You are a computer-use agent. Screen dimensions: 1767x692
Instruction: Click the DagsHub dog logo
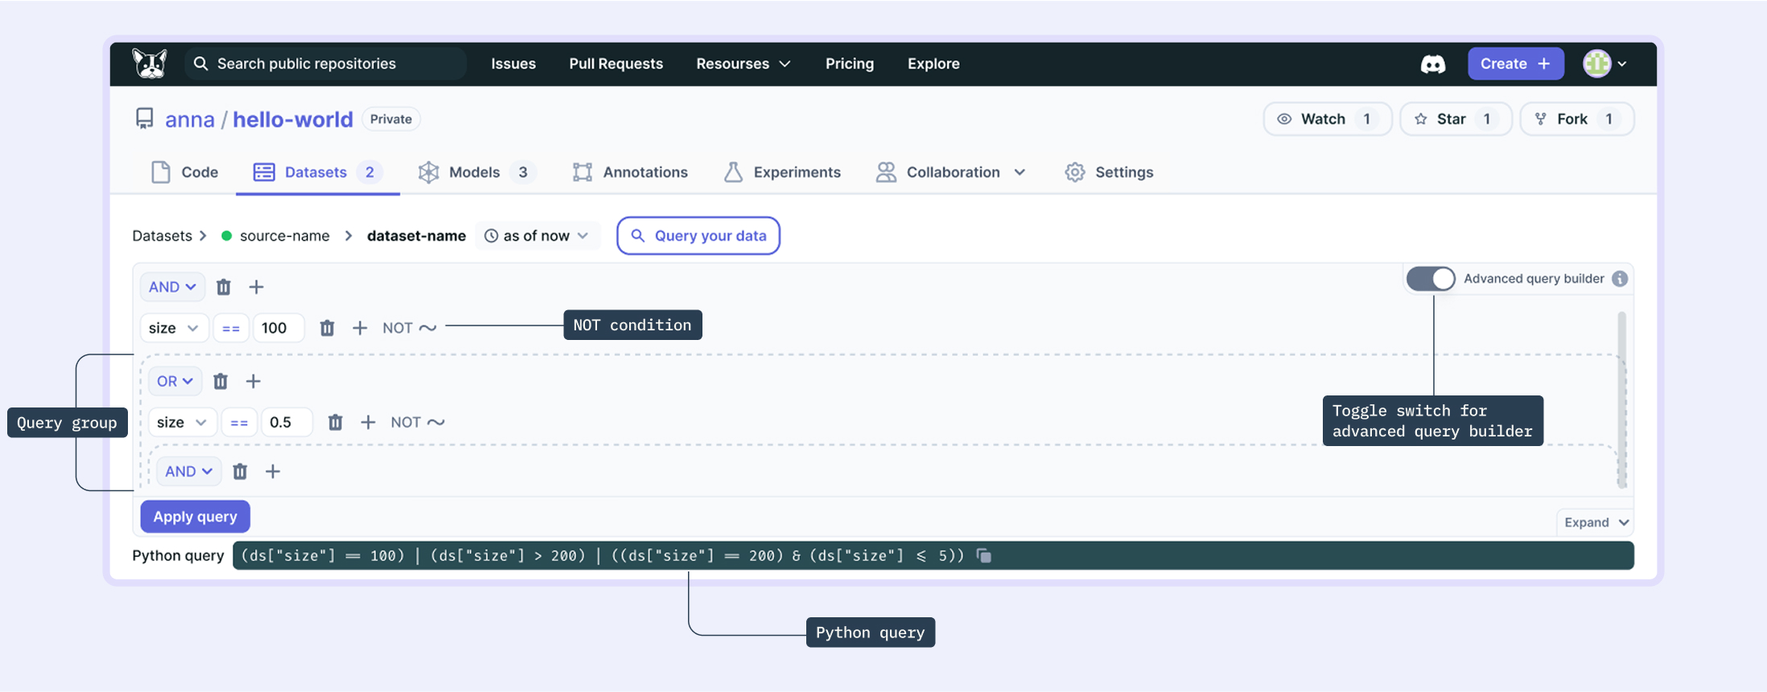[x=150, y=63]
